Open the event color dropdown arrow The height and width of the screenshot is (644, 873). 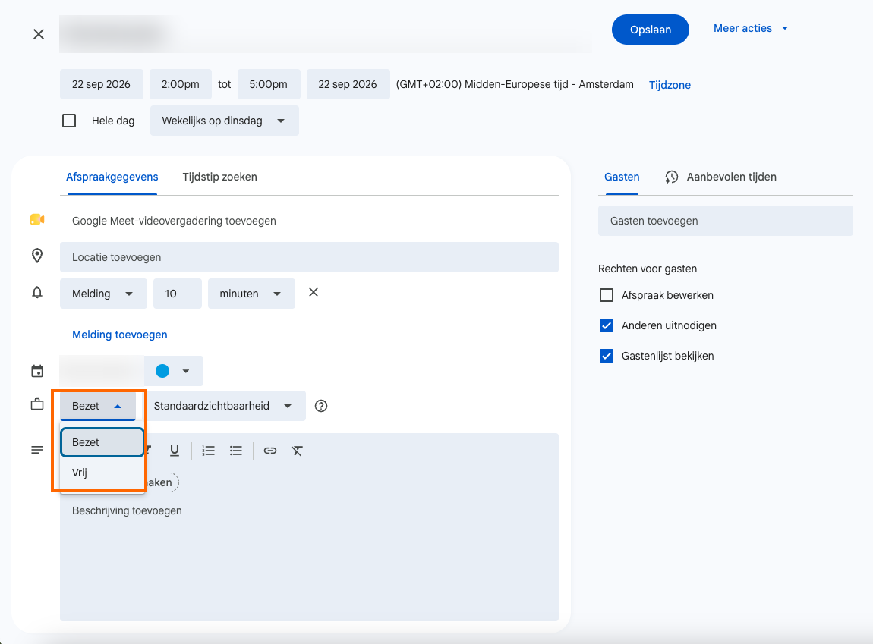tap(186, 371)
